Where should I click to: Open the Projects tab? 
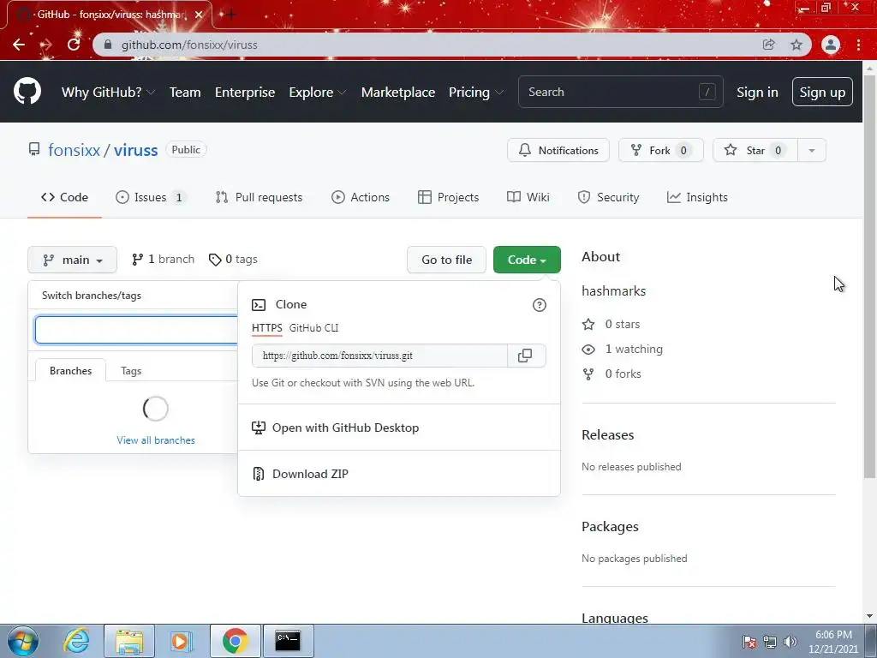click(x=449, y=198)
